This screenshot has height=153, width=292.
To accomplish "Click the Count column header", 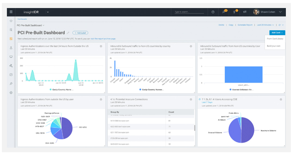I will point(171,112).
